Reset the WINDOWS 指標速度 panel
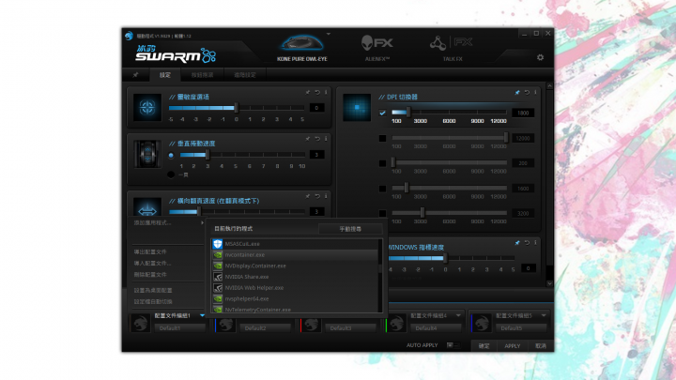This screenshot has width=676, height=380. click(x=527, y=243)
